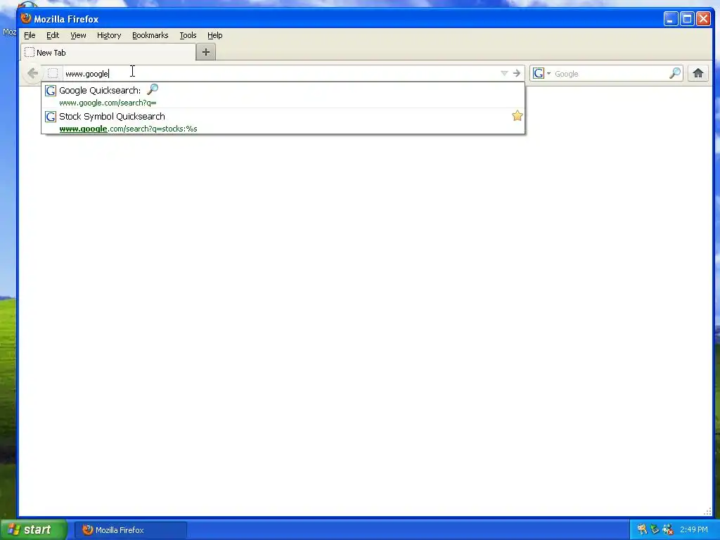Image resolution: width=720 pixels, height=540 pixels.
Task: Click the G favicon of Google Quicksearch row
Action: point(51,91)
